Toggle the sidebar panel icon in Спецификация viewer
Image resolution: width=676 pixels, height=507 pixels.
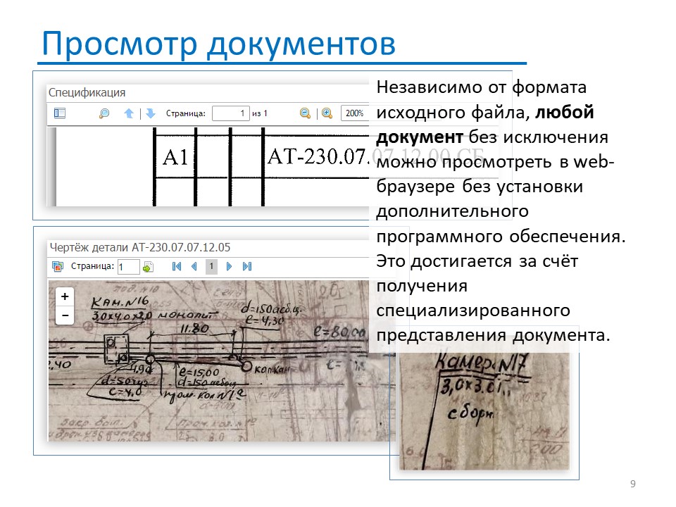[x=59, y=113]
